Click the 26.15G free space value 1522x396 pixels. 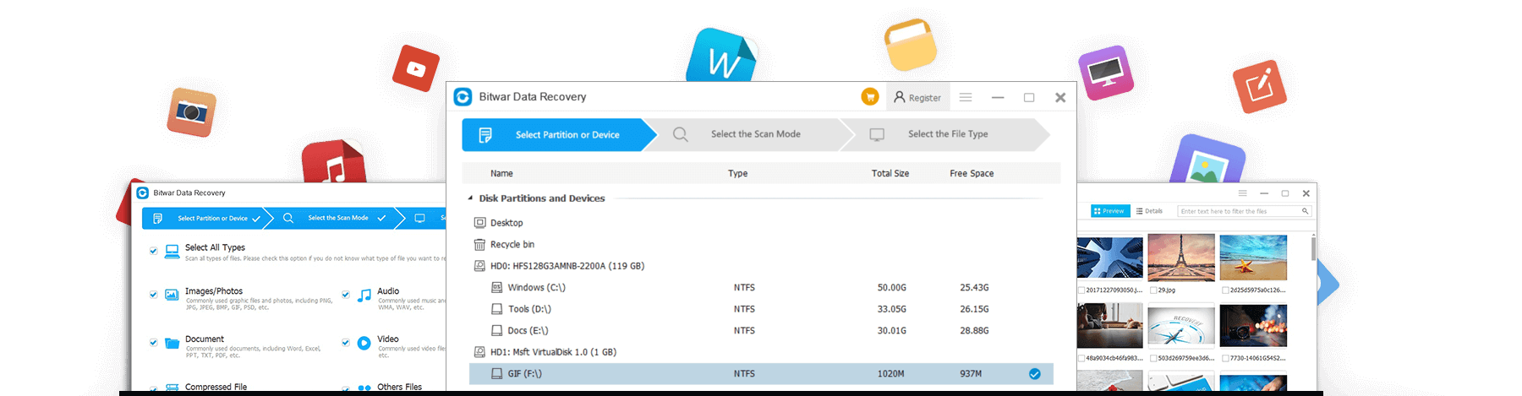click(x=974, y=309)
